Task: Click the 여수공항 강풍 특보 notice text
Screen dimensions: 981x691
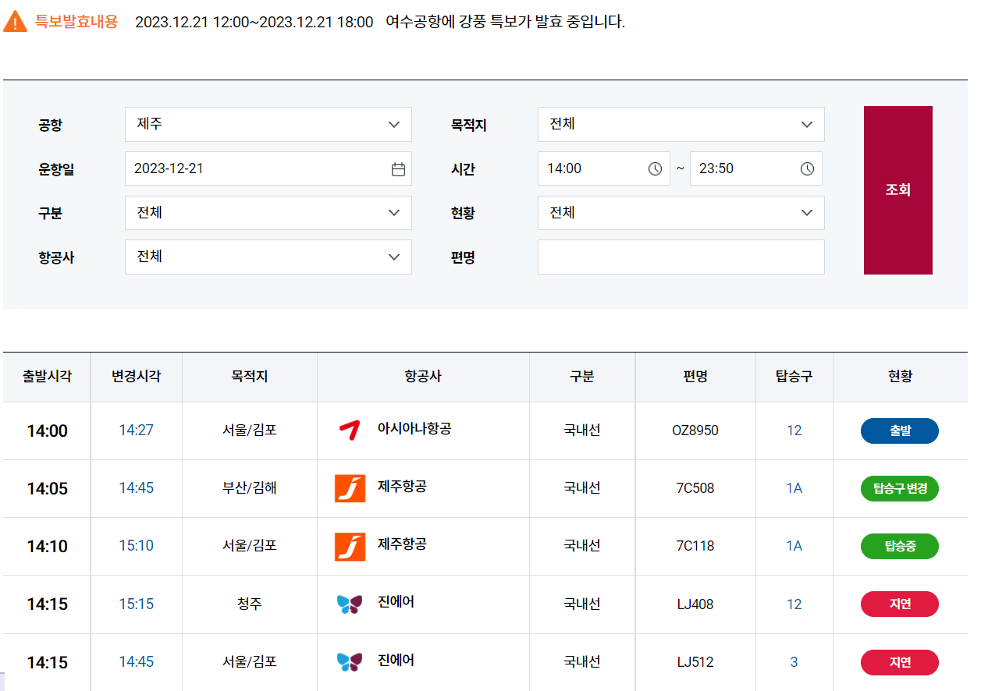Action: point(506,22)
